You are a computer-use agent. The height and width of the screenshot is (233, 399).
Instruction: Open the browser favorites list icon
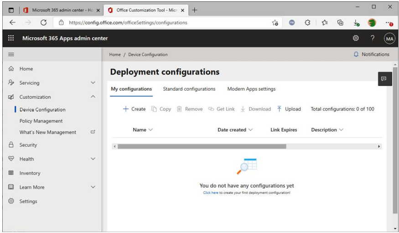tap(324, 23)
